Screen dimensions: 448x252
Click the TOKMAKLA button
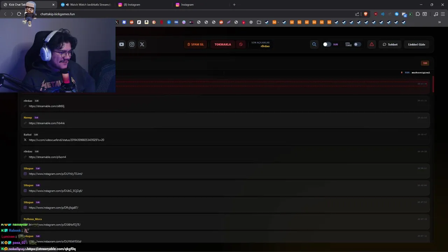coord(223,44)
